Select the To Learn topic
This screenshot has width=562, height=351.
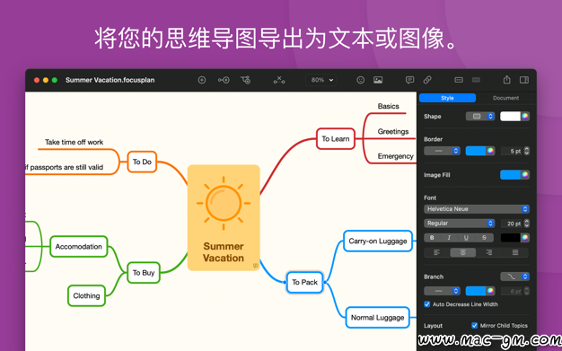point(336,139)
